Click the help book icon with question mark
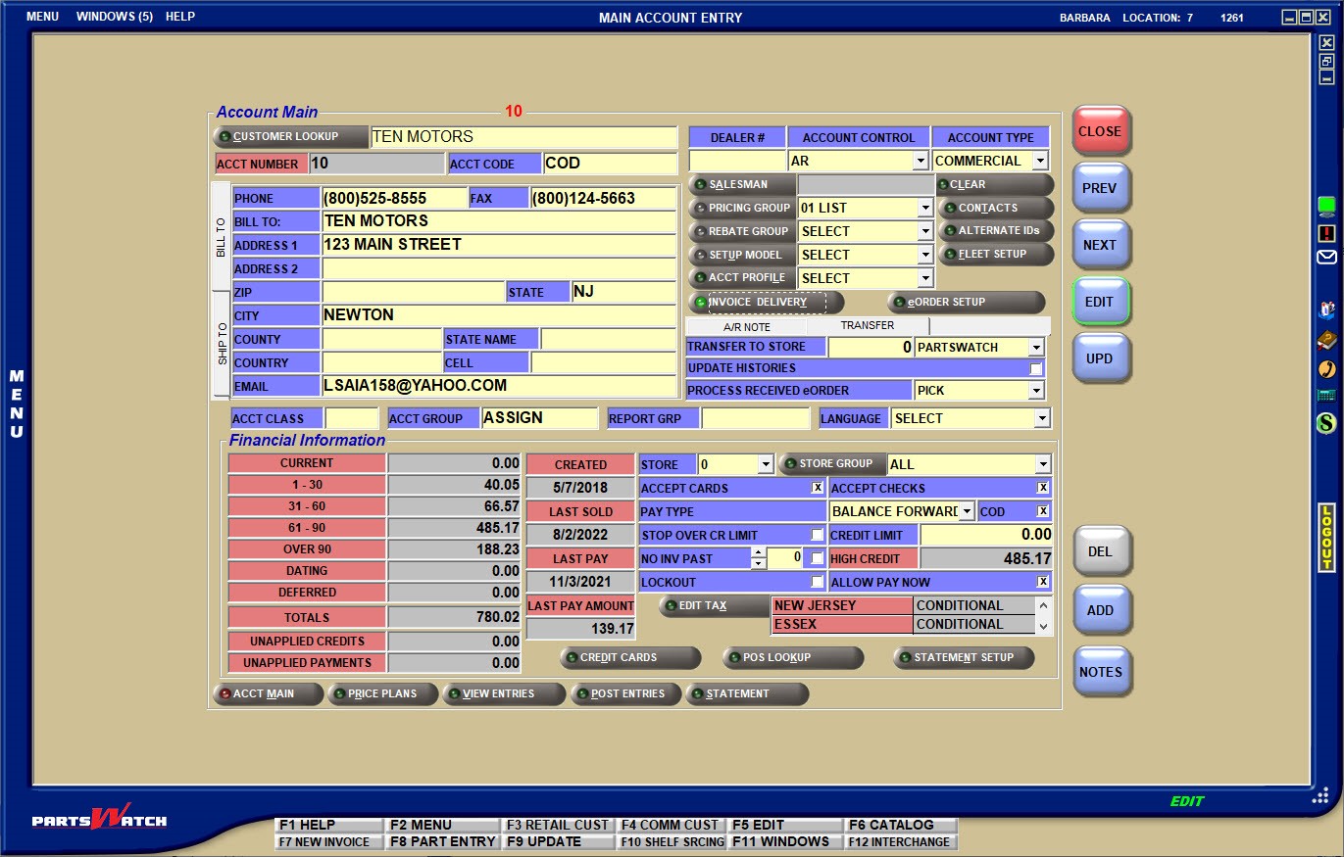 tap(1326, 341)
